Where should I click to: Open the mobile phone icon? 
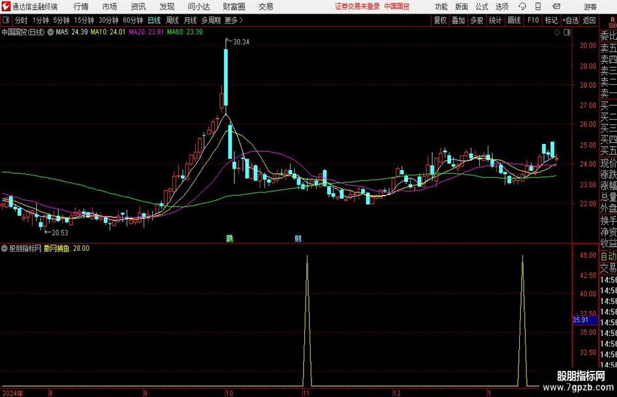tap(538, 7)
